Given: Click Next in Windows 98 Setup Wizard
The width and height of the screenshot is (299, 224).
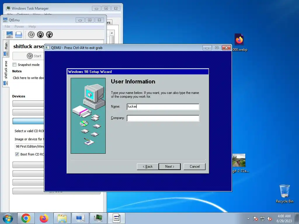Looking at the screenshot, I should (170, 167).
